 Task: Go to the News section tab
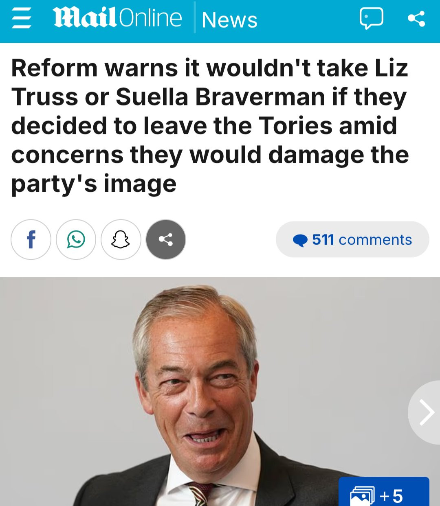(229, 20)
